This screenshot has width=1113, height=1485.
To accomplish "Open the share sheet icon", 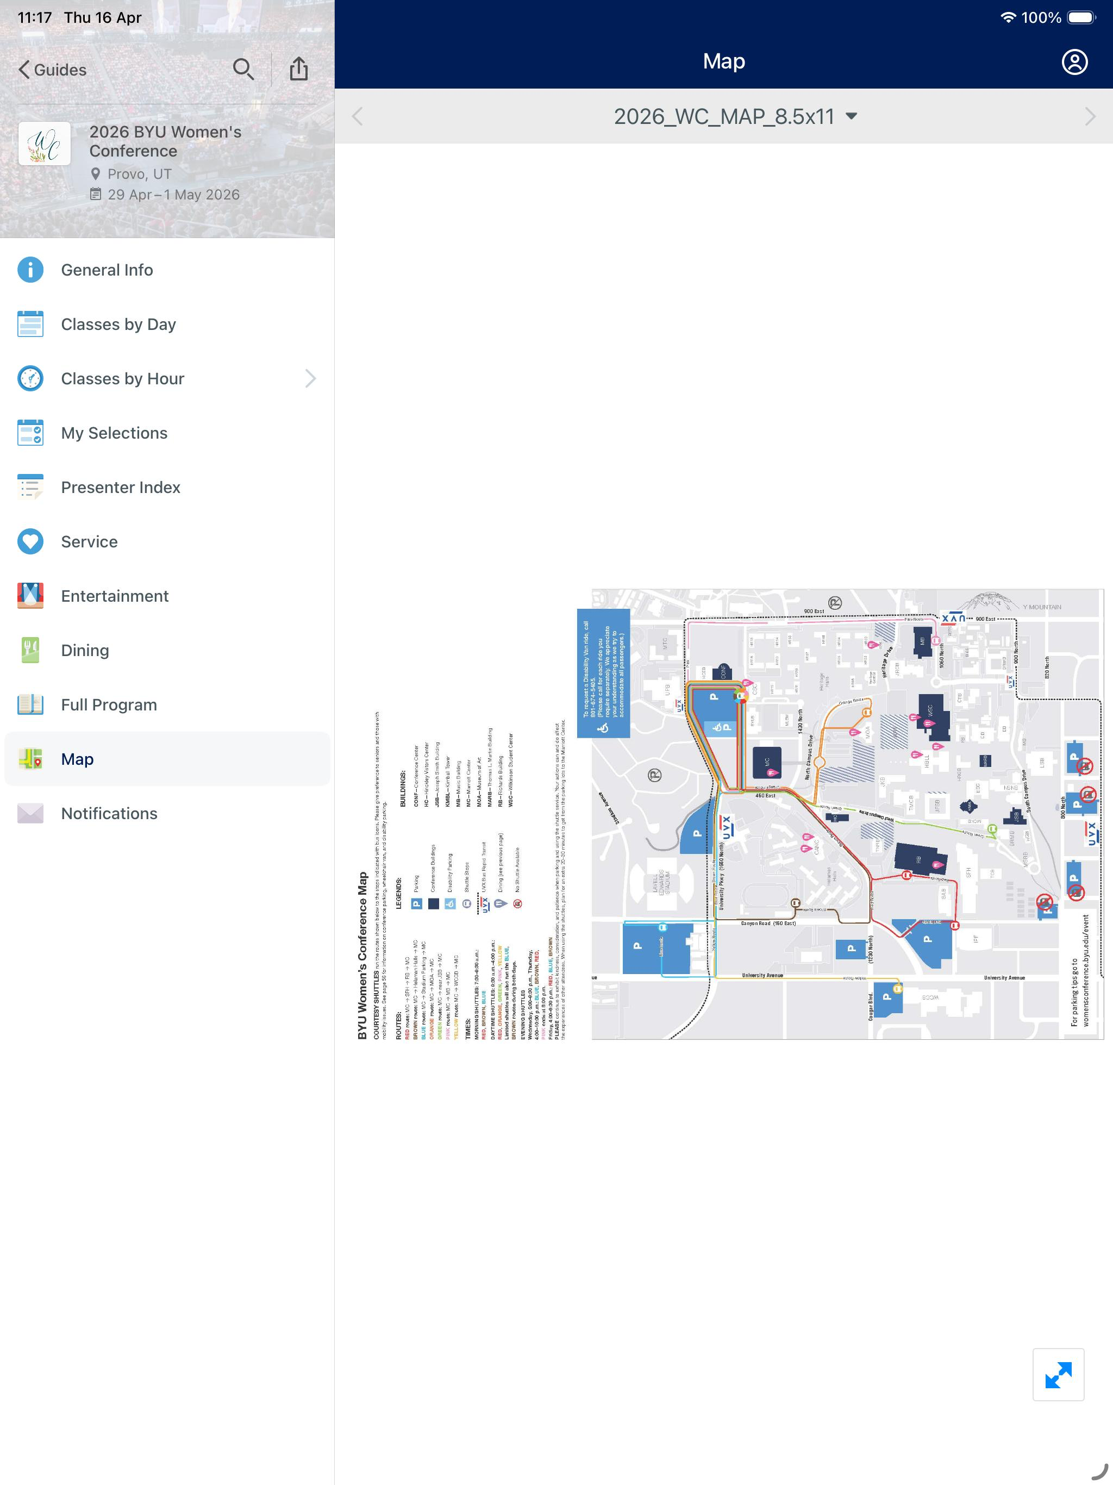I will point(299,68).
